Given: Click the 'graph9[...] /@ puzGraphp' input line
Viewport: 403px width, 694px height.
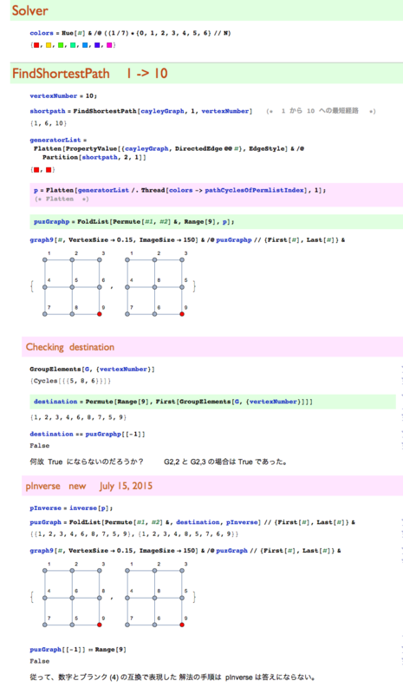Looking at the screenshot, I should point(187,240).
